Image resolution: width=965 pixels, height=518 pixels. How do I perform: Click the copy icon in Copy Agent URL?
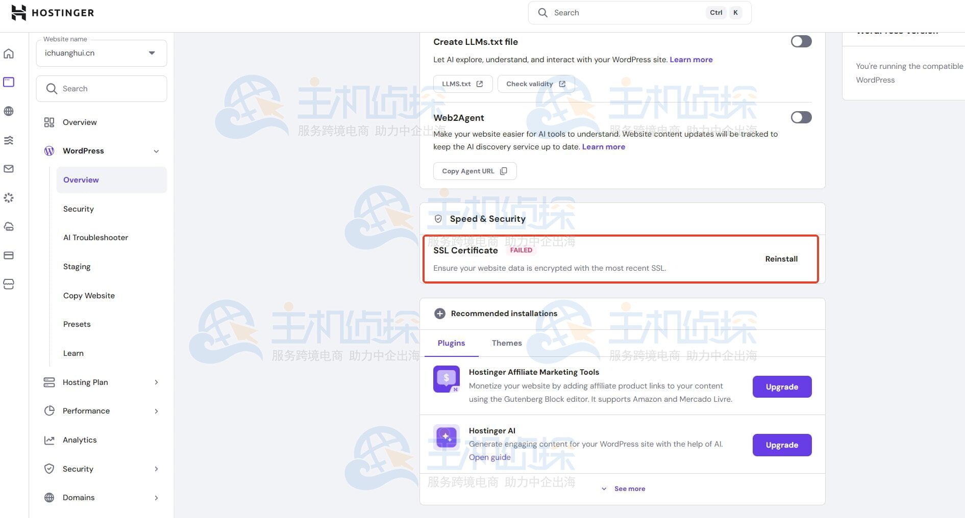[504, 171]
